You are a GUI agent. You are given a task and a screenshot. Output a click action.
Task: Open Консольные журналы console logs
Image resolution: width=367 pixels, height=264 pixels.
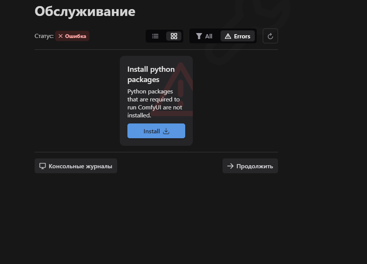[x=76, y=166]
